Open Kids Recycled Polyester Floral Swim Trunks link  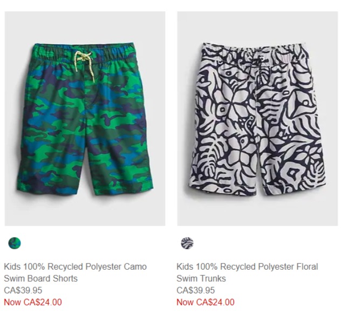coord(247,272)
